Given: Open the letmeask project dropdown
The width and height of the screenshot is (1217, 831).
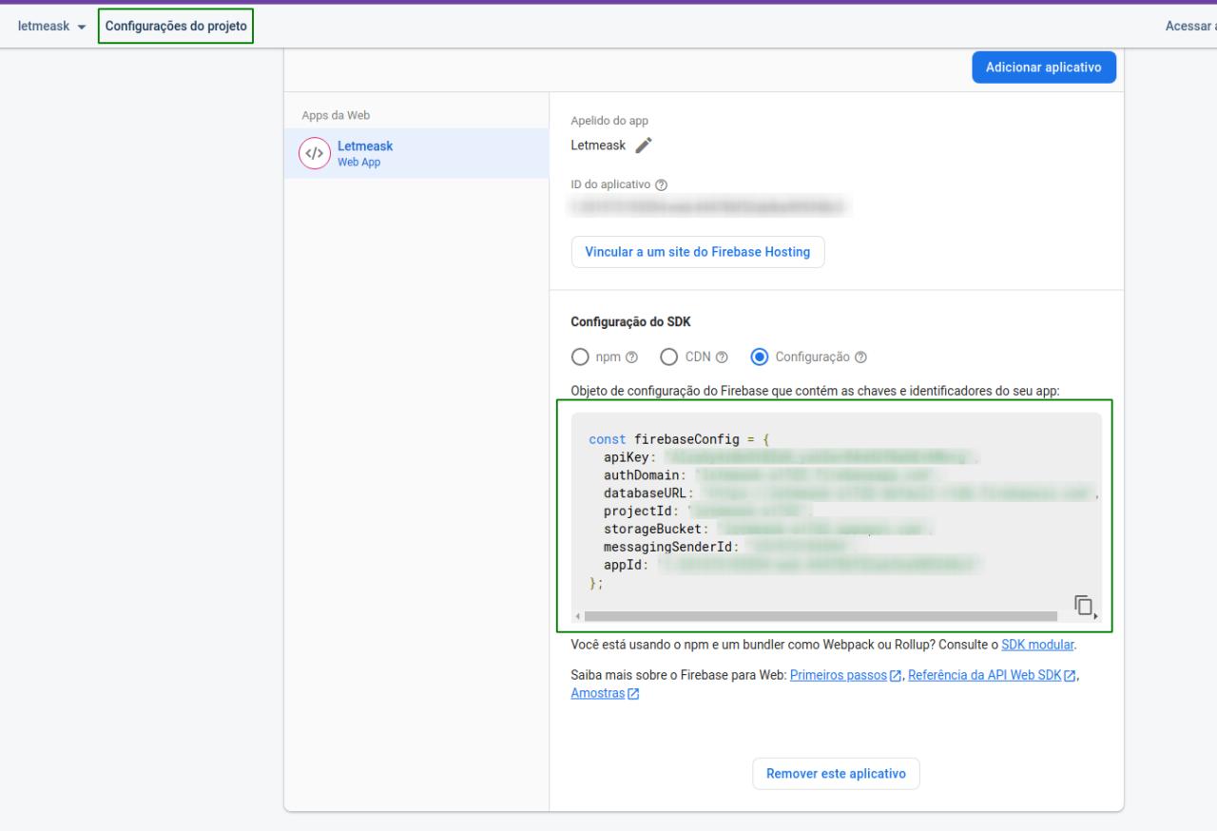Looking at the screenshot, I should 53,27.
